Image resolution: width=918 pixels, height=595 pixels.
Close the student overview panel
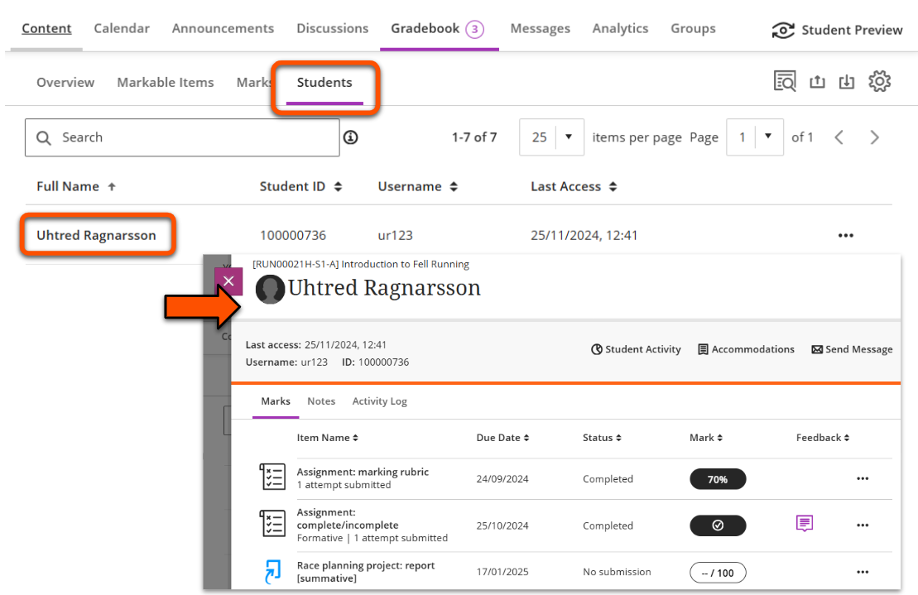pos(228,281)
